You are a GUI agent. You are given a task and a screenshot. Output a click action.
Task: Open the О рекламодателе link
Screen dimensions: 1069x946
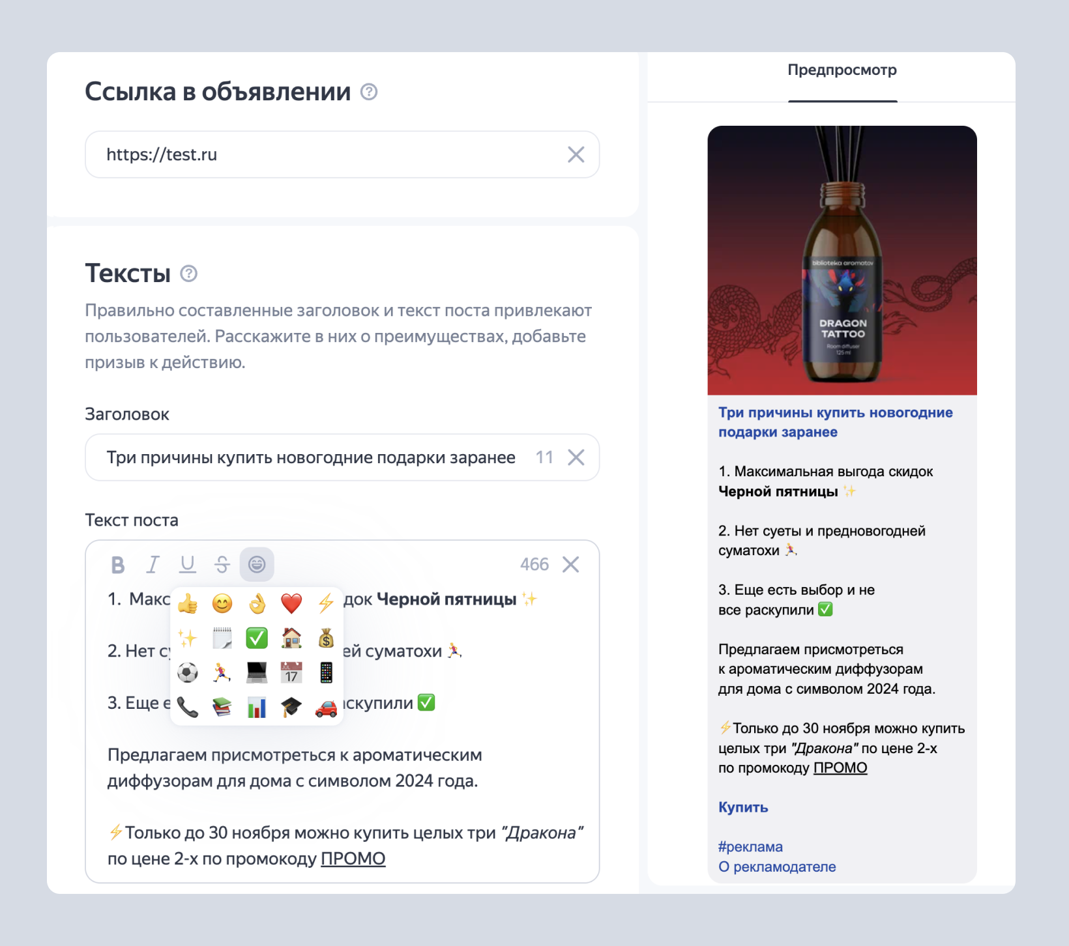coord(777,867)
